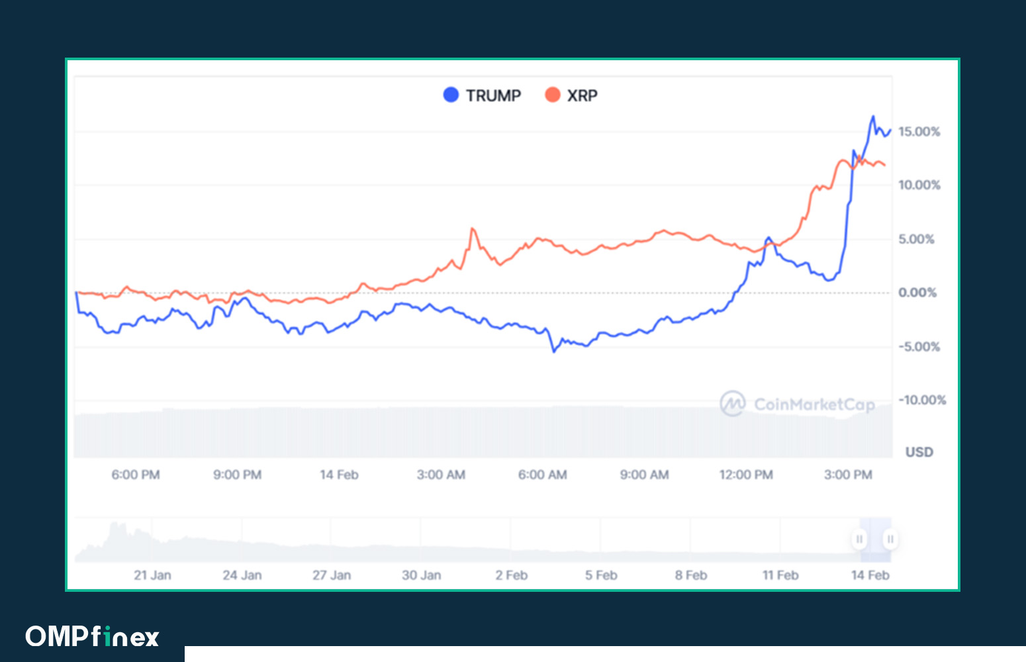Toggle the XRP series in the legend
Screen dimensions: 1026x662
(x=571, y=95)
